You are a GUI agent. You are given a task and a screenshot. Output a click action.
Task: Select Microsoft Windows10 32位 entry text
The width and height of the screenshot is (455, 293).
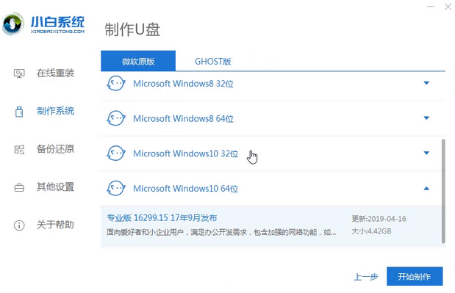pyautogui.click(x=186, y=153)
